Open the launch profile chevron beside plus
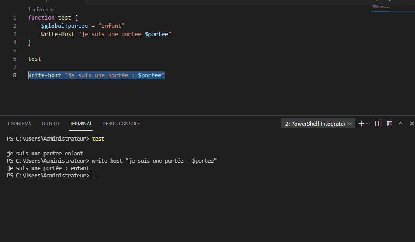This screenshot has height=242, width=415. (368, 124)
